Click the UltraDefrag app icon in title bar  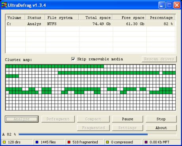click(x=4, y=5)
